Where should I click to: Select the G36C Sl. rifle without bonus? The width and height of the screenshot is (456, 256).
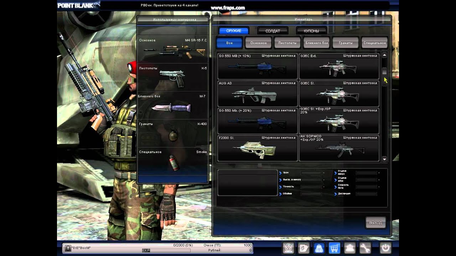(339, 94)
